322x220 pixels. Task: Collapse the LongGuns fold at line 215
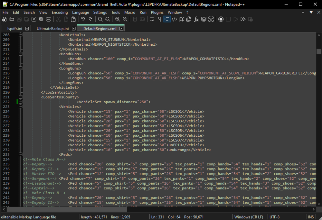click(20, 68)
